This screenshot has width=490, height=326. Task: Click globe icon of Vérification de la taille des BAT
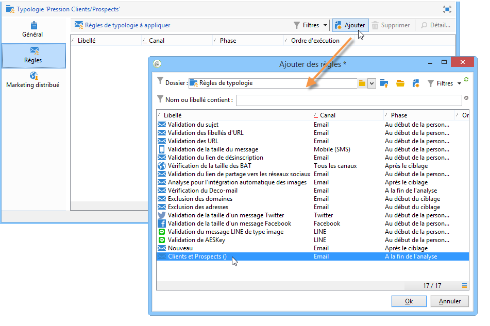(162, 166)
